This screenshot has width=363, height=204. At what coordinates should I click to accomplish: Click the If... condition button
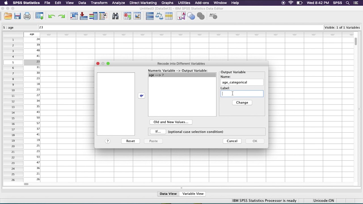(158, 132)
